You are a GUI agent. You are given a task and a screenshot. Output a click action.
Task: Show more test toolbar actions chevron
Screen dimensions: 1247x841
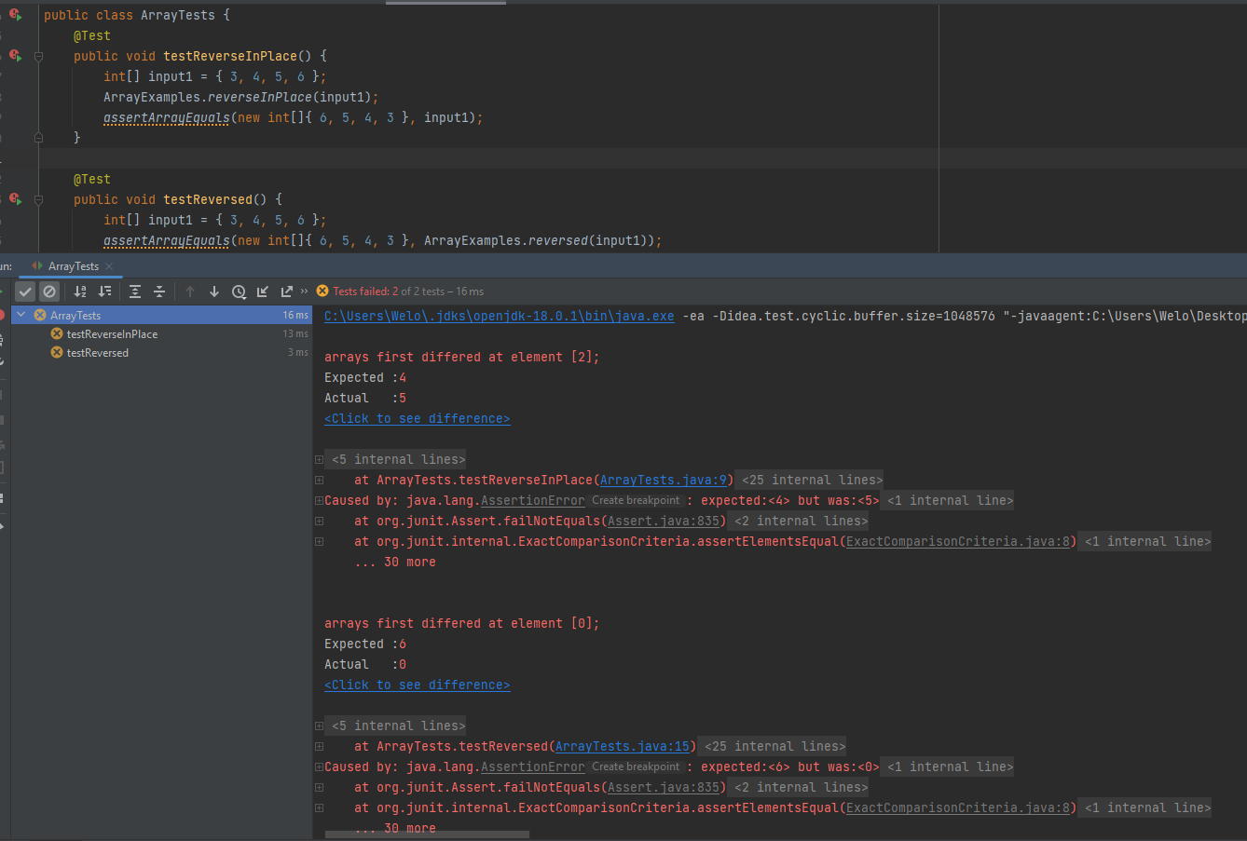point(304,292)
